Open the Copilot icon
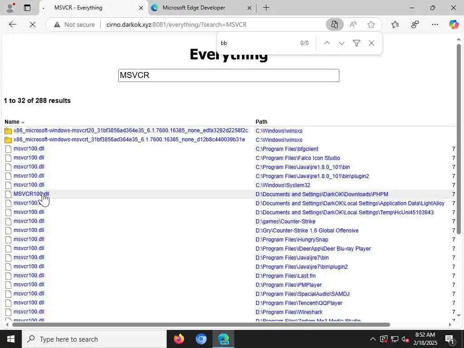 454,24
